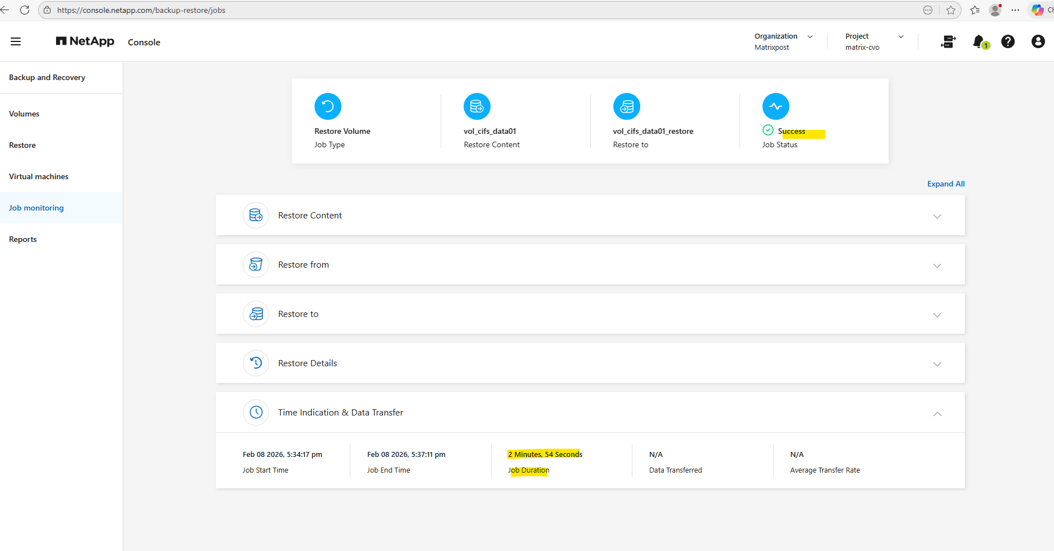Go to Volumes in the sidebar
The width and height of the screenshot is (1054, 551).
click(24, 114)
